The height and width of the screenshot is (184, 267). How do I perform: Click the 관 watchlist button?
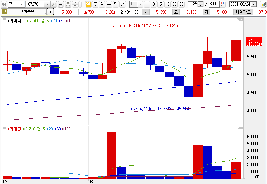pos(61,4)
